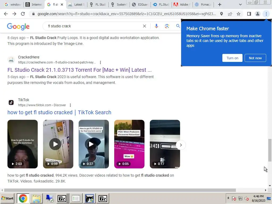Play the 0:27 'FL STUDIO 21 for free' video
The image size is (272, 204).
coord(94,144)
